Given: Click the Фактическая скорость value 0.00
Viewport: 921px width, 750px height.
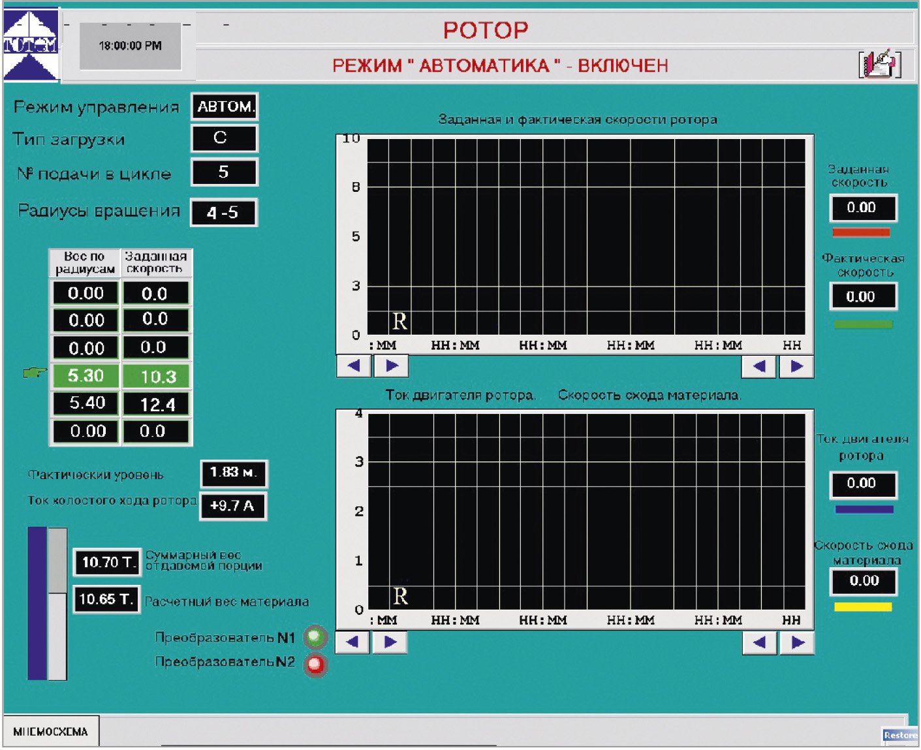Looking at the screenshot, I should coord(864,296).
